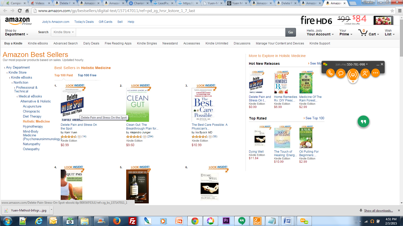
Task: Click the Go search button
Action: [x=291, y=32]
